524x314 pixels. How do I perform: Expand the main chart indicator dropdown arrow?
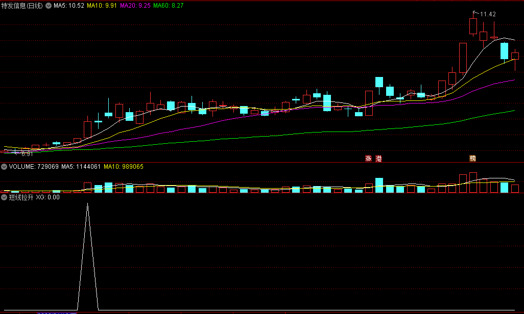[49, 6]
